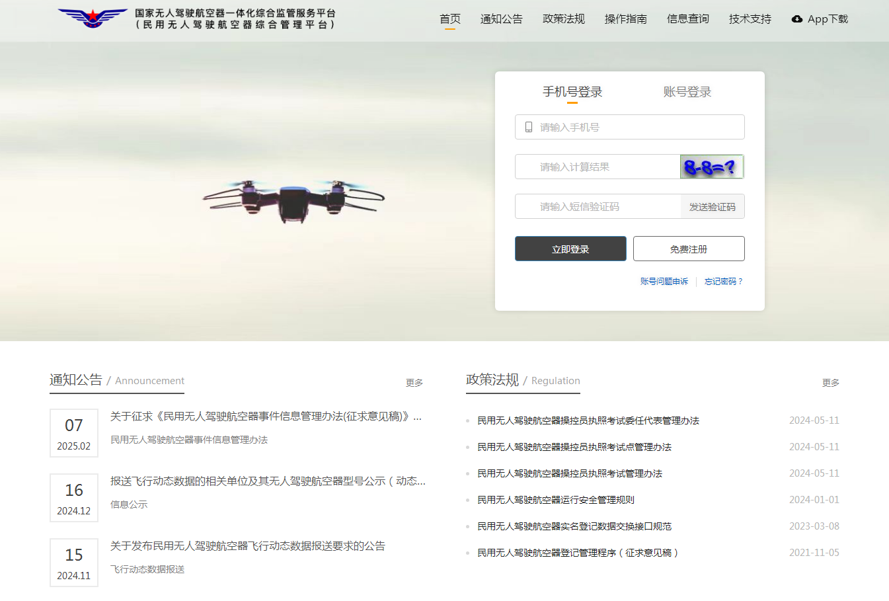Open the 忘记密码？ link

click(724, 282)
